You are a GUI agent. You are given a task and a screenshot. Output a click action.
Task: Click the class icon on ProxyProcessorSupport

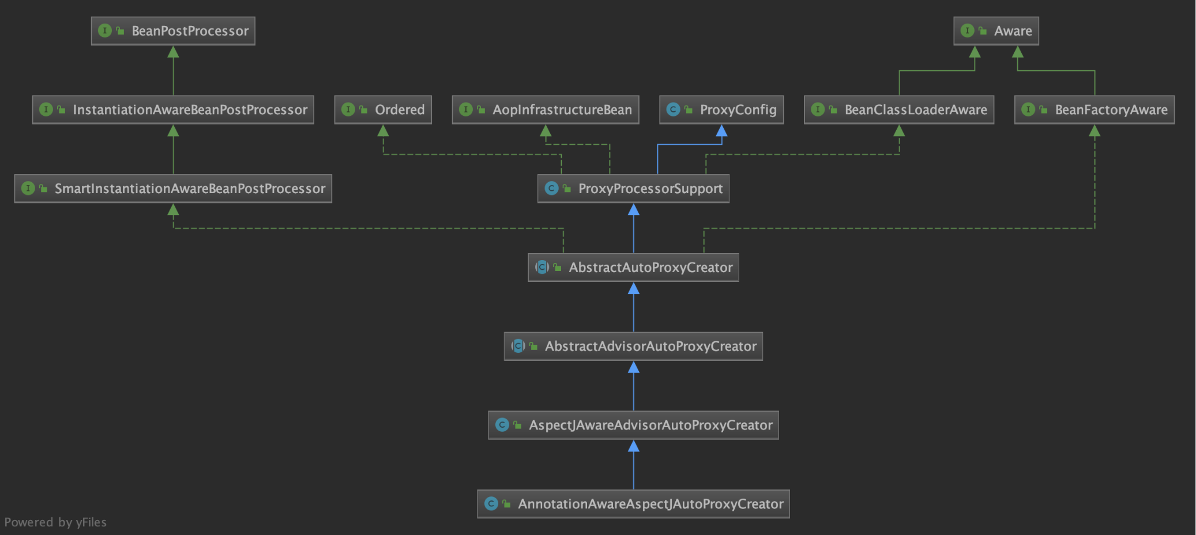coord(551,189)
